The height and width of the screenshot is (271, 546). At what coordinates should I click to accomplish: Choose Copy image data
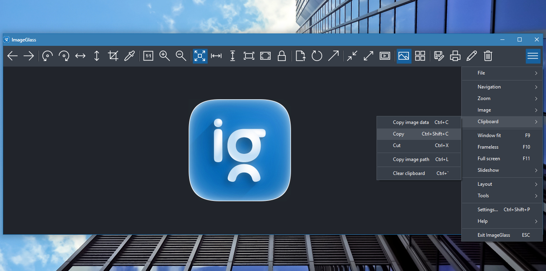click(419, 122)
